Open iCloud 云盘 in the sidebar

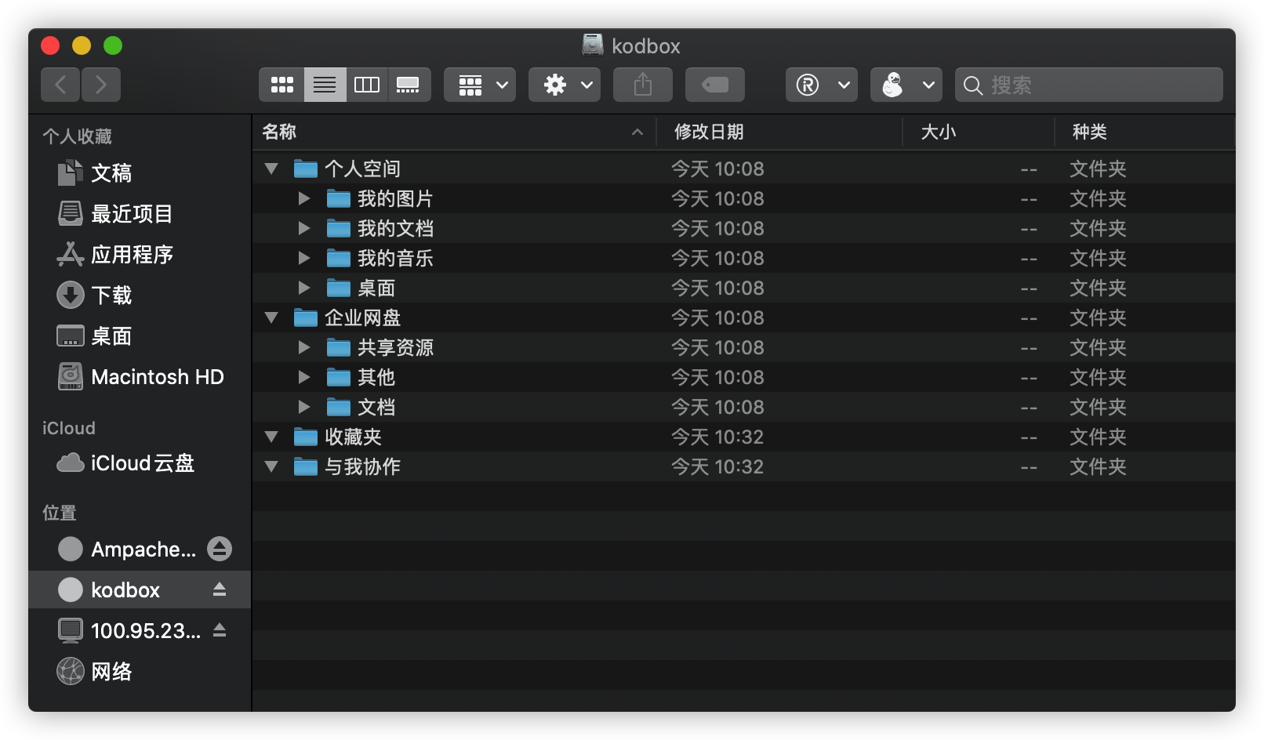(140, 462)
